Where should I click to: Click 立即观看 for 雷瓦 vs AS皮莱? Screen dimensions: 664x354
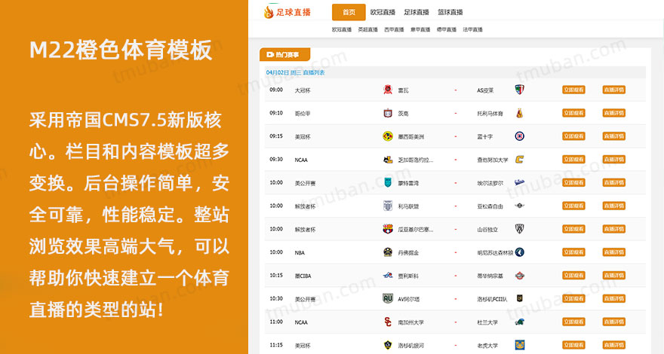pos(573,90)
